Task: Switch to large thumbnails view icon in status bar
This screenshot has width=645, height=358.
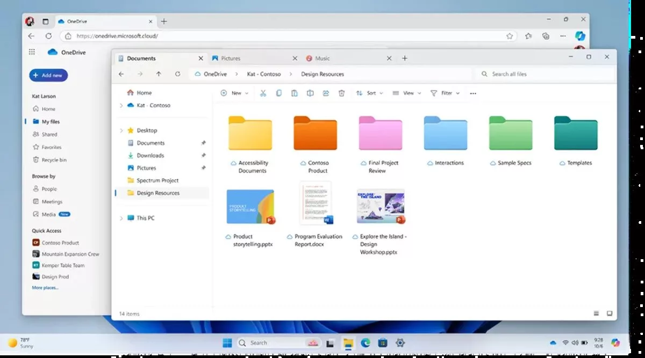Action: tap(610, 313)
